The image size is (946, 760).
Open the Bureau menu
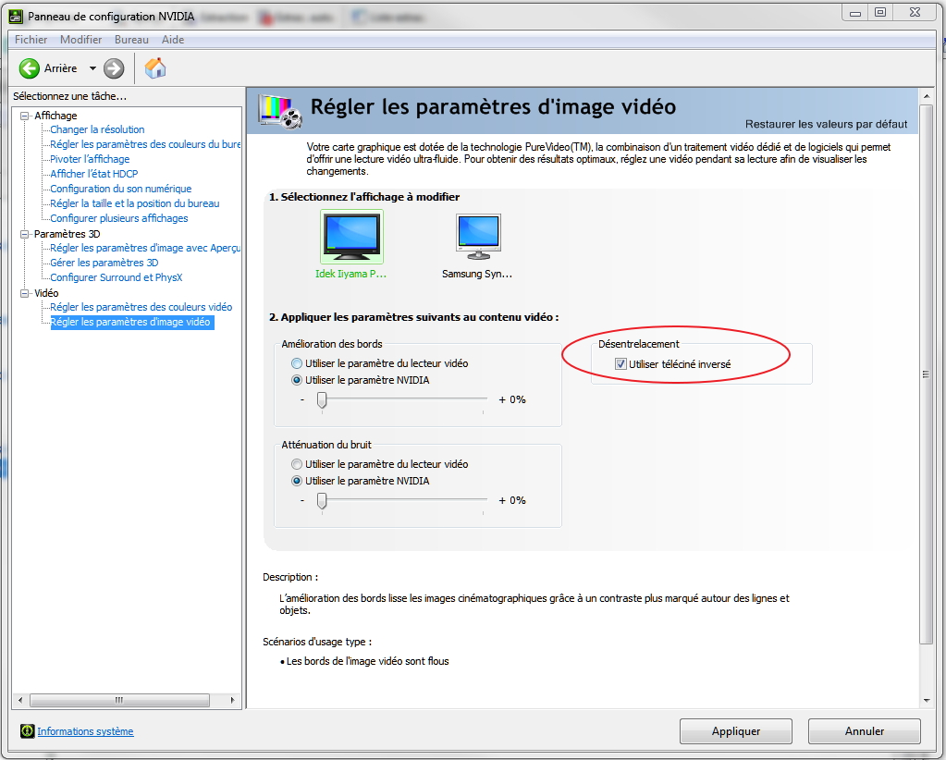pos(131,39)
